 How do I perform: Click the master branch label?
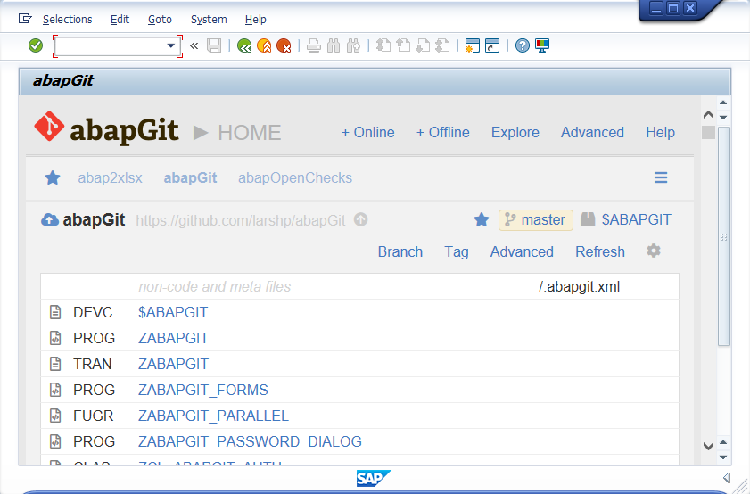click(x=536, y=220)
